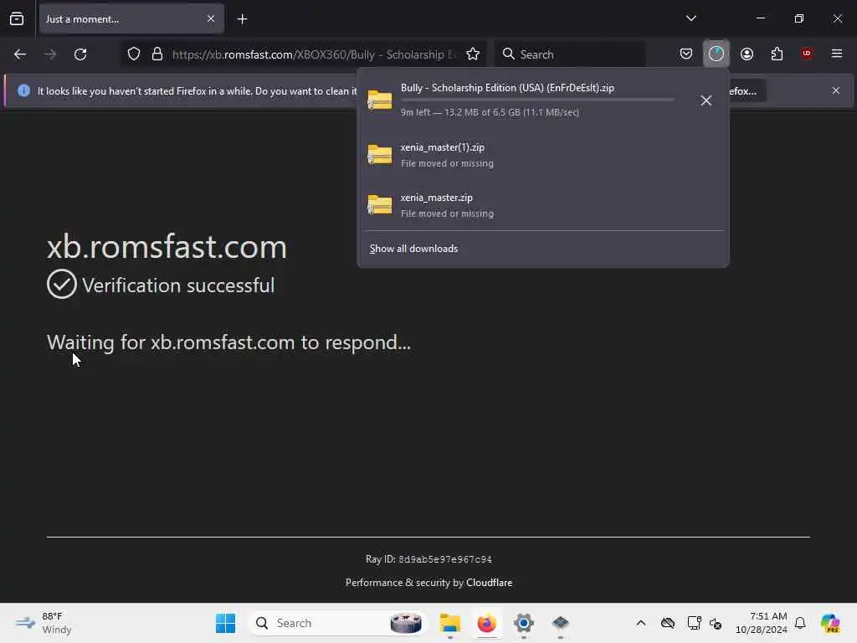The height and width of the screenshot is (643, 857).
Task: Save page to Pocket
Action: point(686,54)
